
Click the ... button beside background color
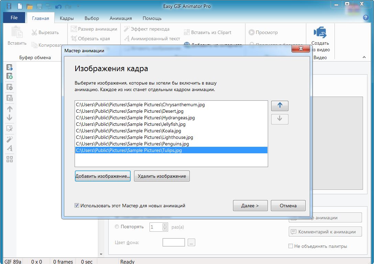(191, 242)
